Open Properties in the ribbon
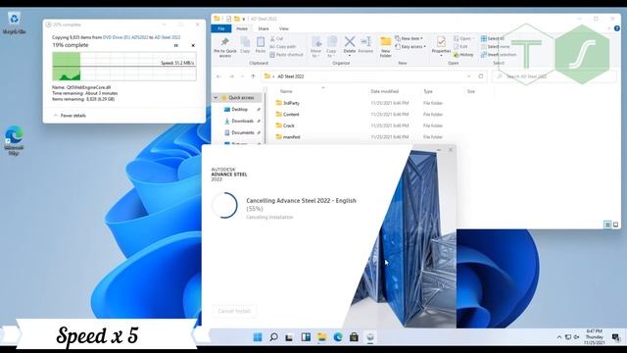The width and height of the screenshot is (627, 353). tap(442, 46)
